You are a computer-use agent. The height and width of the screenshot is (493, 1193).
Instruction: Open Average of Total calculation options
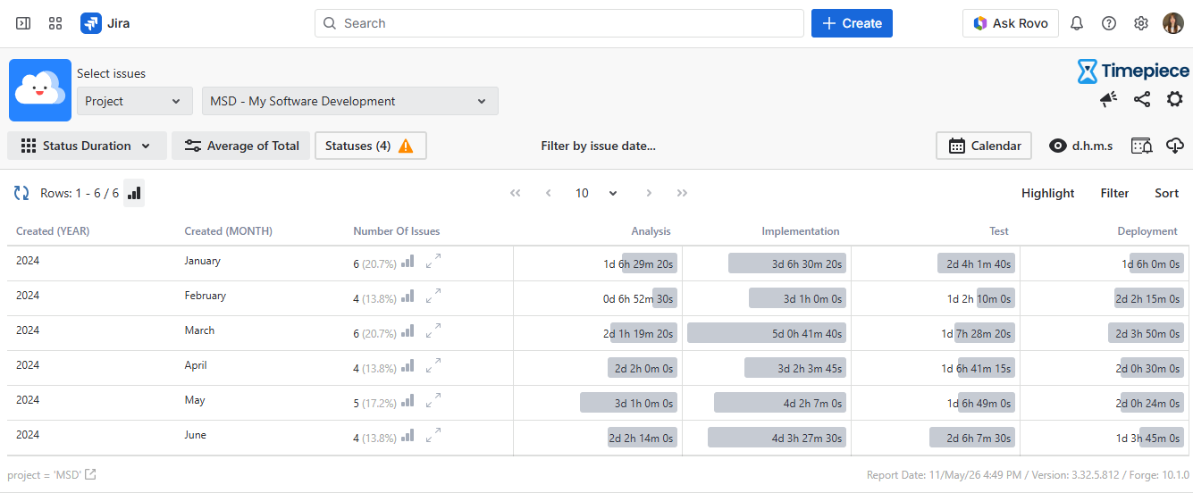tap(241, 146)
